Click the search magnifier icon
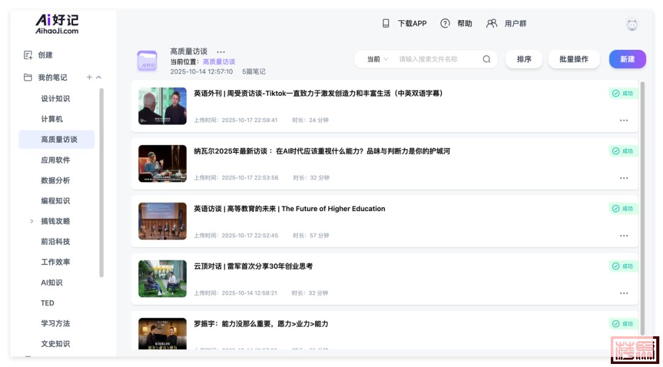 (487, 60)
